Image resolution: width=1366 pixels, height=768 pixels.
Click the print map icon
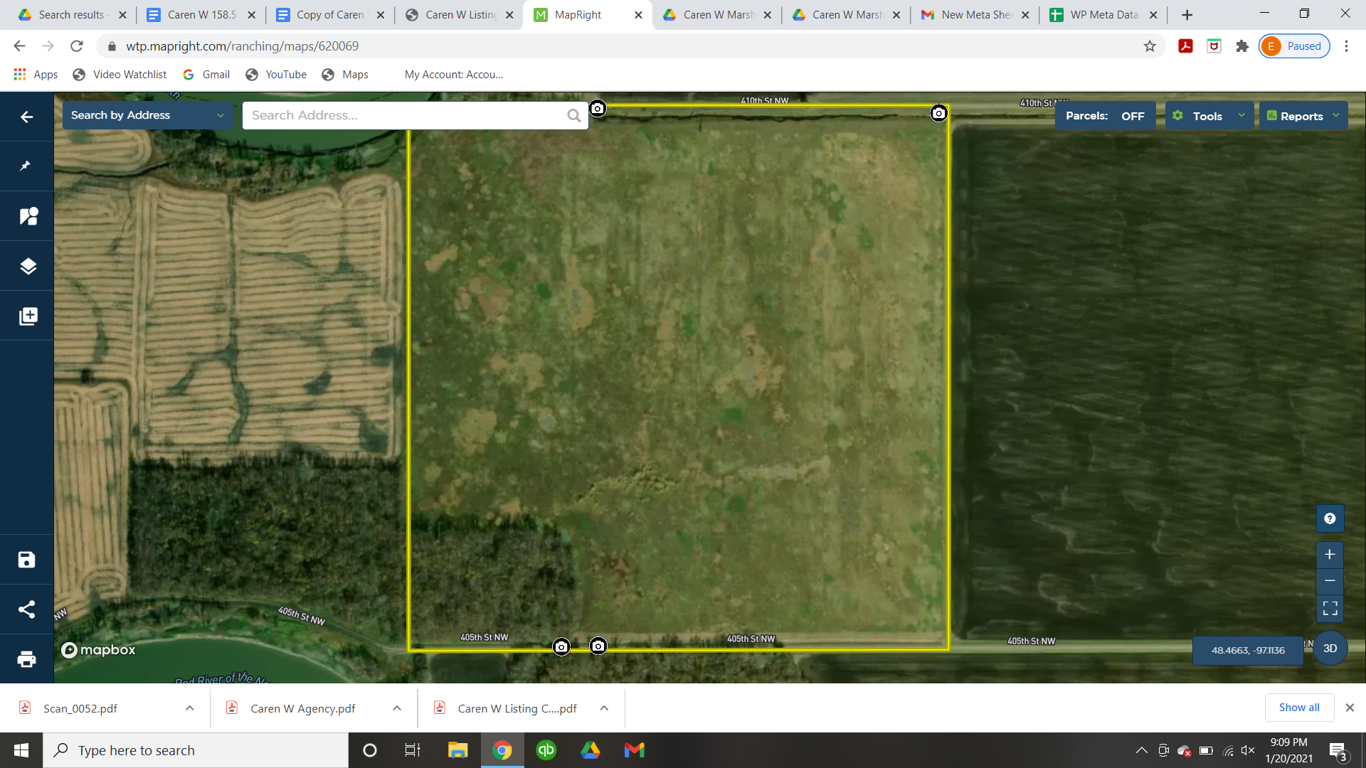tap(27, 659)
